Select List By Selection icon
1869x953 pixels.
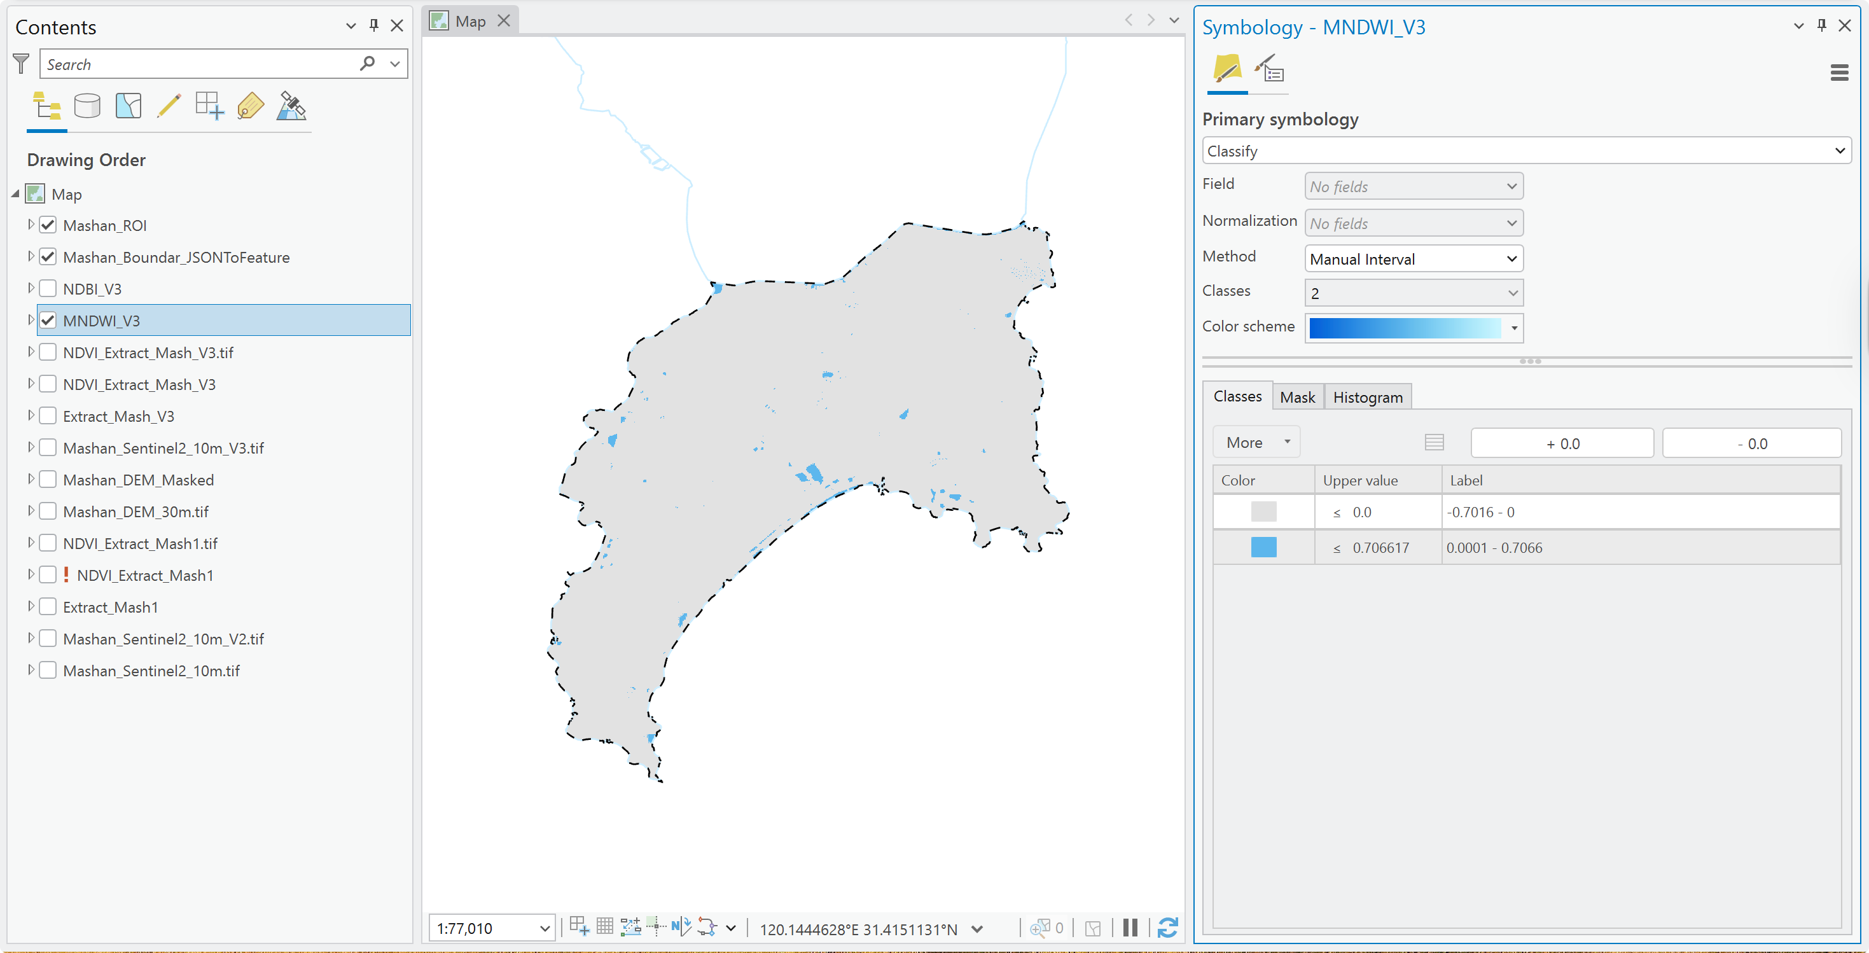coord(129,106)
